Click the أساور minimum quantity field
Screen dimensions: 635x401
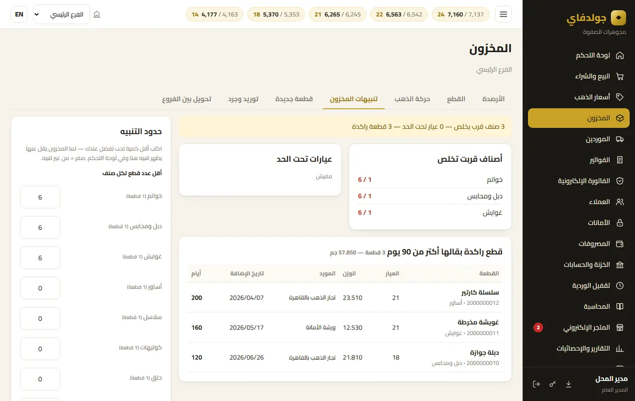coord(40,288)
